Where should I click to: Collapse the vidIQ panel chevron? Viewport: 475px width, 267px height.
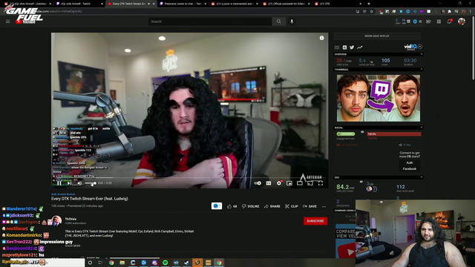pos(420,47)
